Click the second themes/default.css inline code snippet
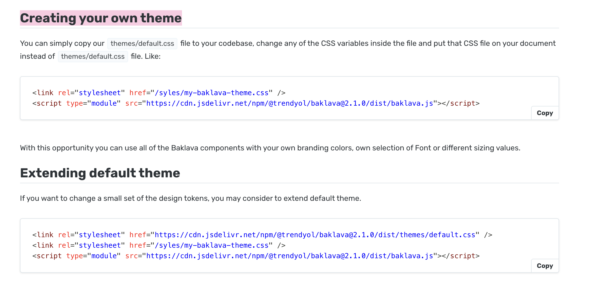This screenshot has width=599, height=283. tap(93, 56)
